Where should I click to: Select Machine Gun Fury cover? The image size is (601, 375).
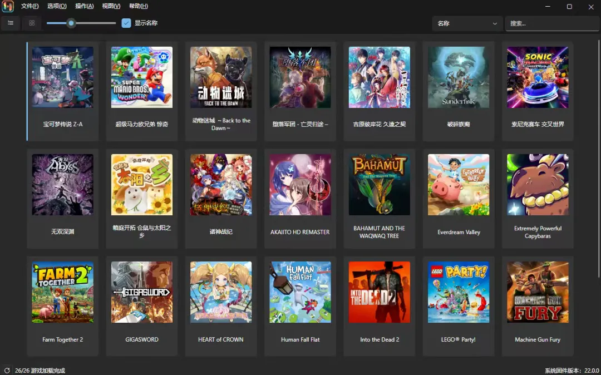[x=538, y=292]
